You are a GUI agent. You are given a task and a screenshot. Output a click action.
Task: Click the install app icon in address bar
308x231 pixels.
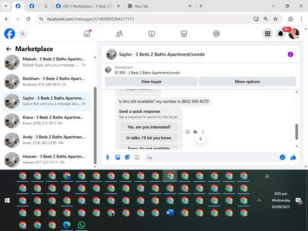click(x=256, y=19)
